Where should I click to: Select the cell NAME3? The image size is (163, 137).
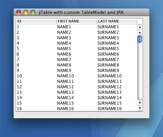point(77,38)
